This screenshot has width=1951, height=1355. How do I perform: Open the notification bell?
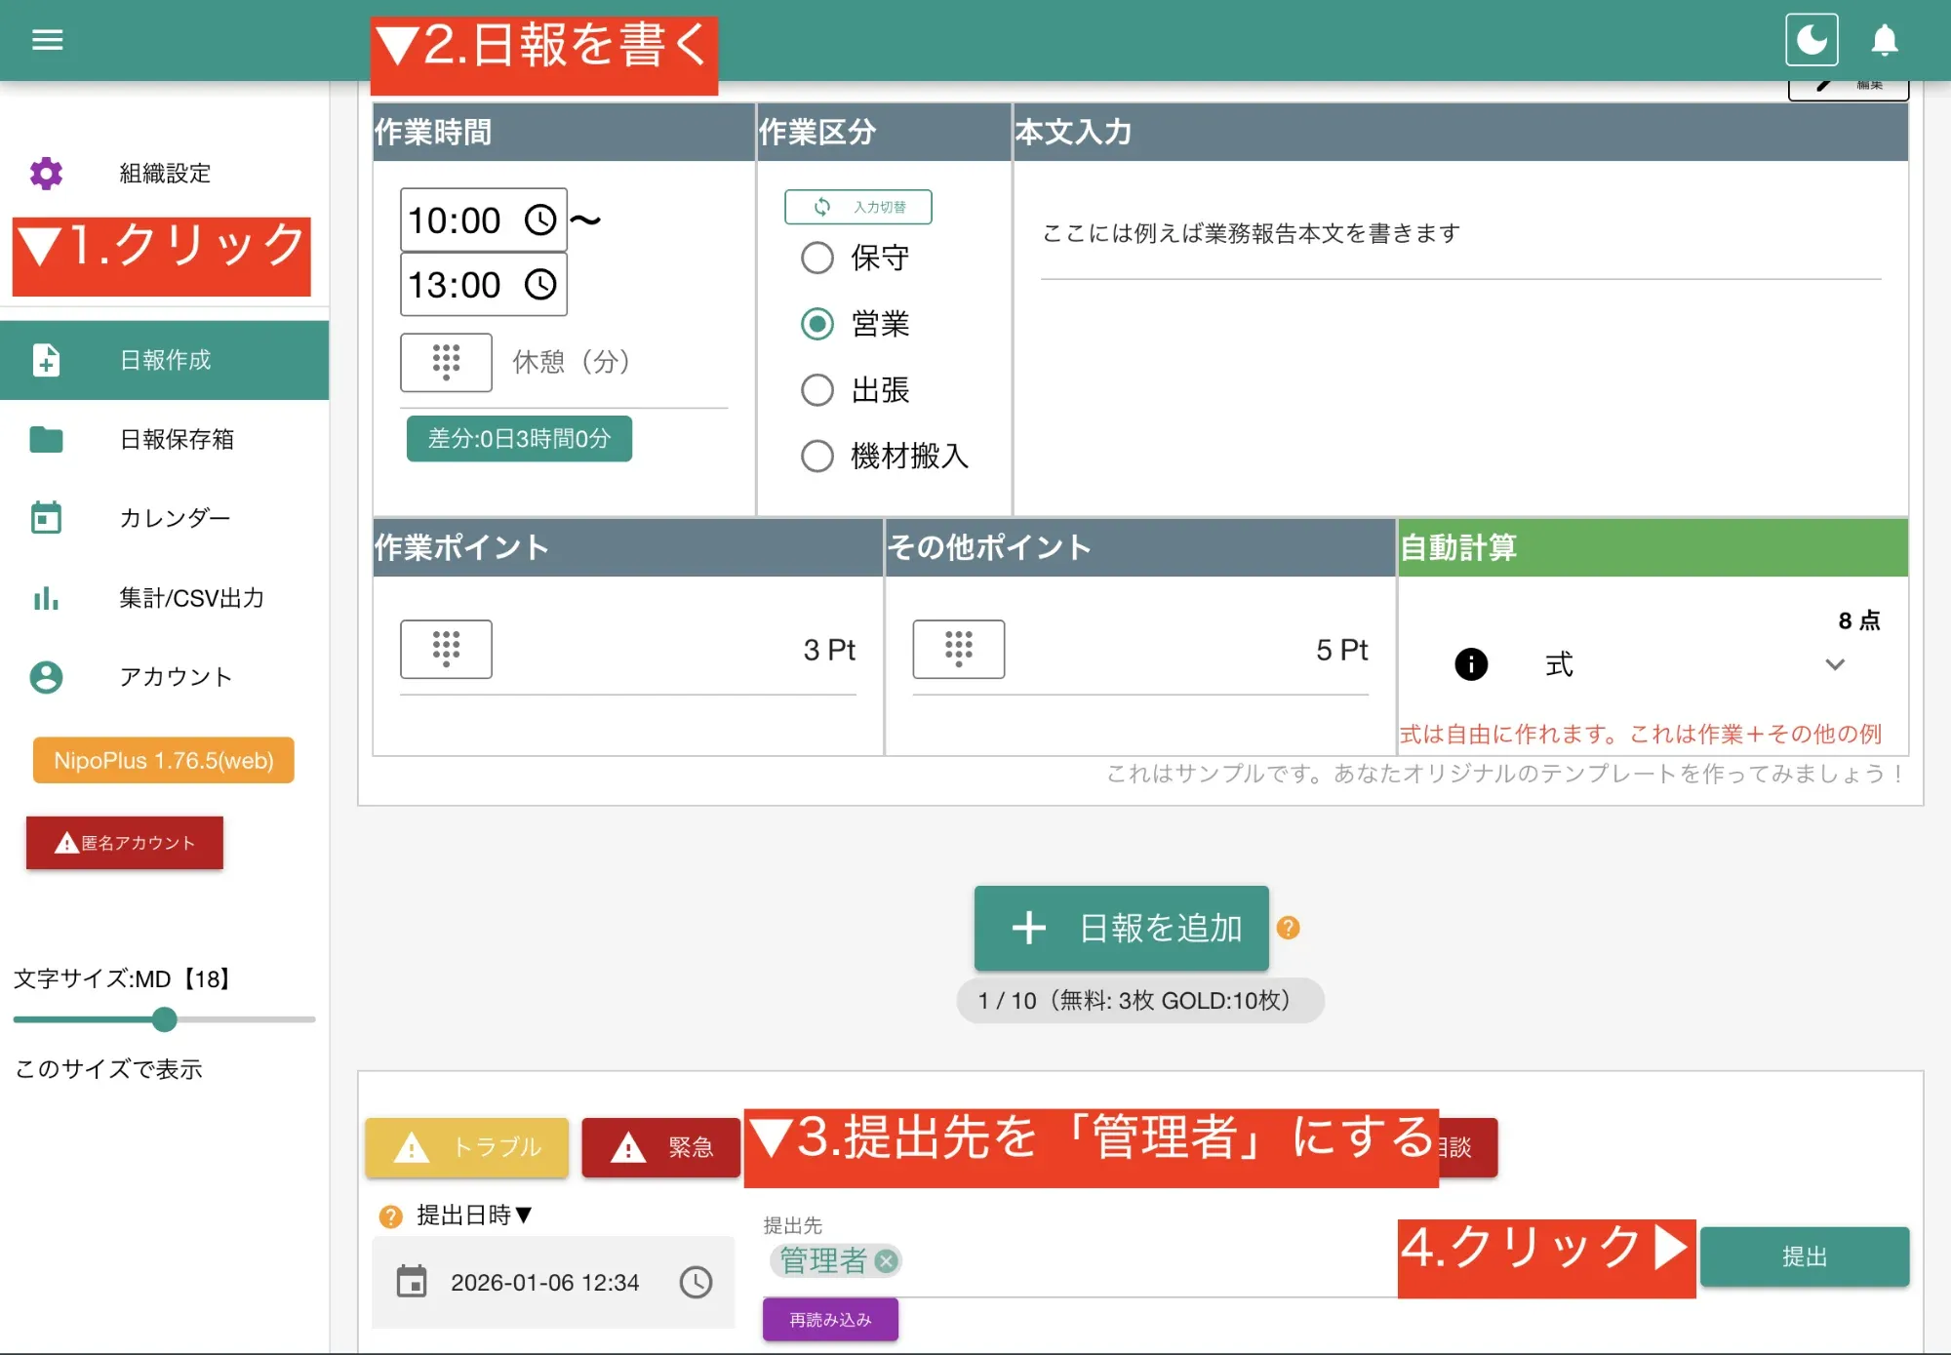pos(1885,41)
